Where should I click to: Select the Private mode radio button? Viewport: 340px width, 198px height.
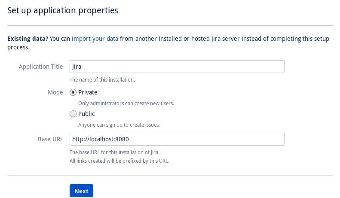(73, 92)
